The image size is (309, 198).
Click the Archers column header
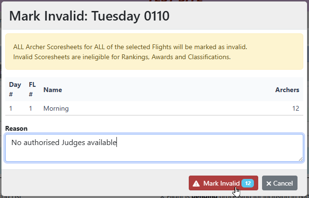(287, 90)
